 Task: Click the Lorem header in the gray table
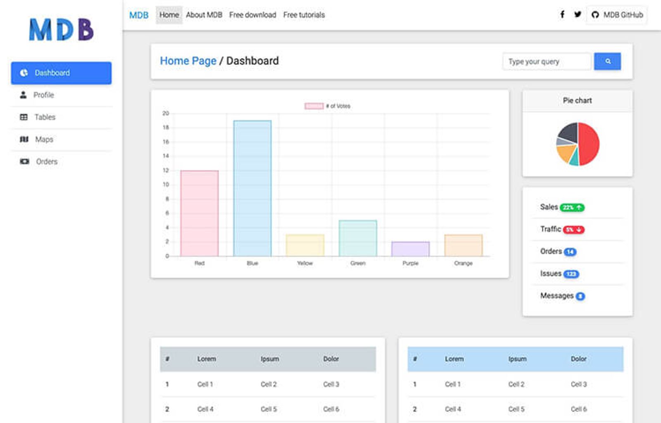coord(207,359)
